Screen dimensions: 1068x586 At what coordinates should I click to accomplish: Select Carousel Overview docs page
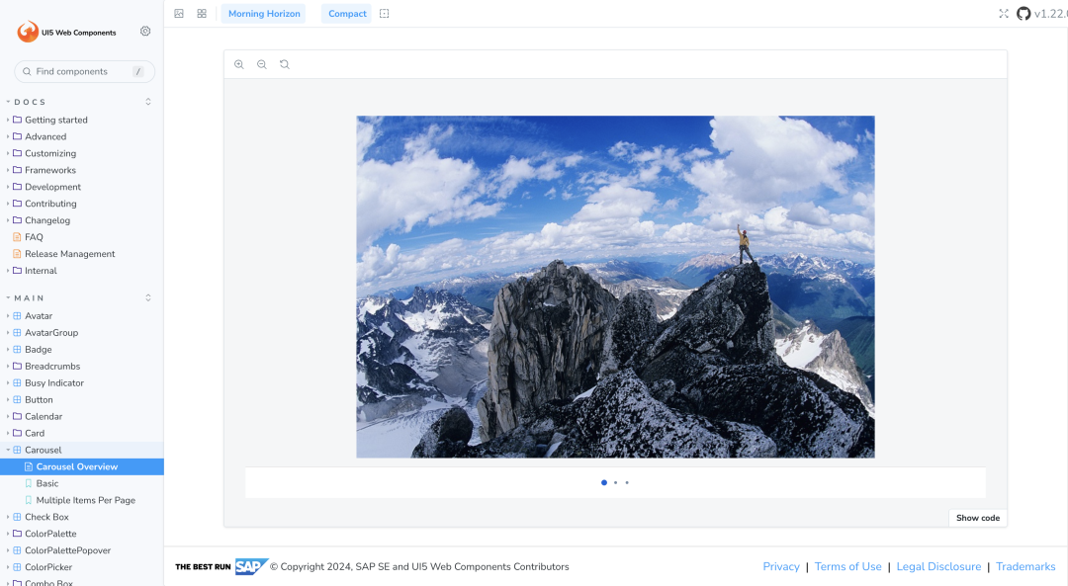point(77,466)
